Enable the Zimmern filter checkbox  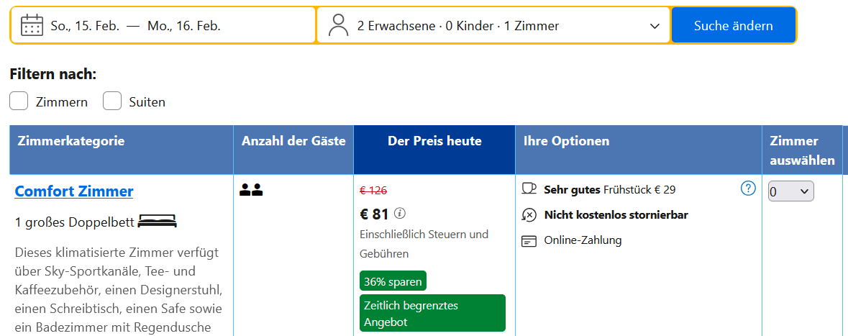pyautogui.click(x=19, y=101)
